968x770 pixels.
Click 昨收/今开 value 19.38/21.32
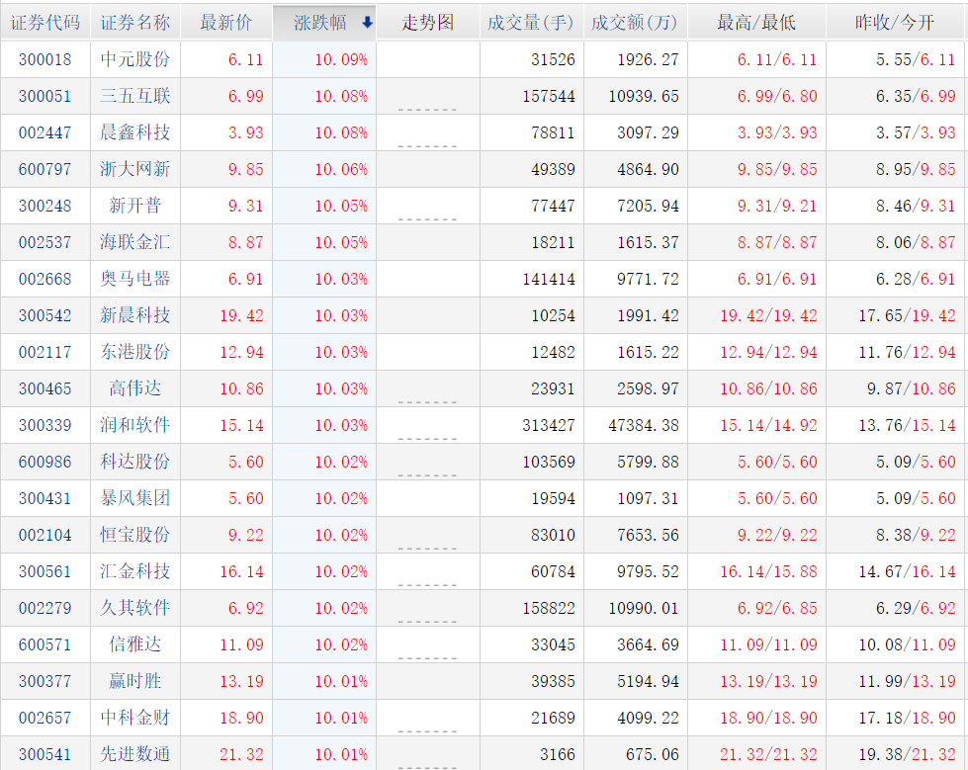(x=908, y=754)
